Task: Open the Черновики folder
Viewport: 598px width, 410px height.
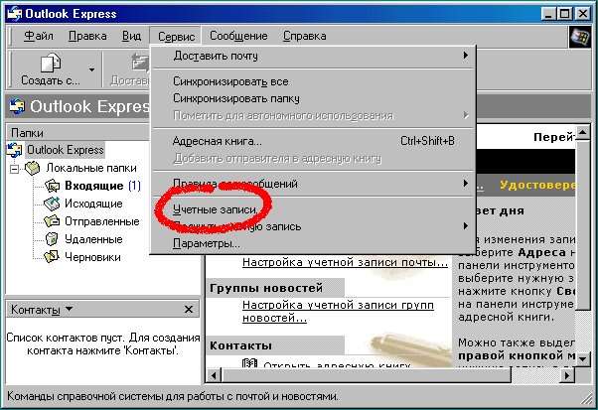Action: (92, 257)
